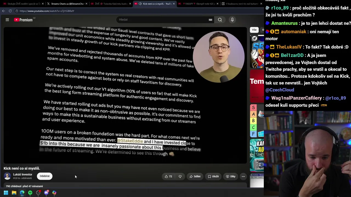351x197 pixels.
Task: Go back with the browser back arrow
Action: click(x=4, y=11)
